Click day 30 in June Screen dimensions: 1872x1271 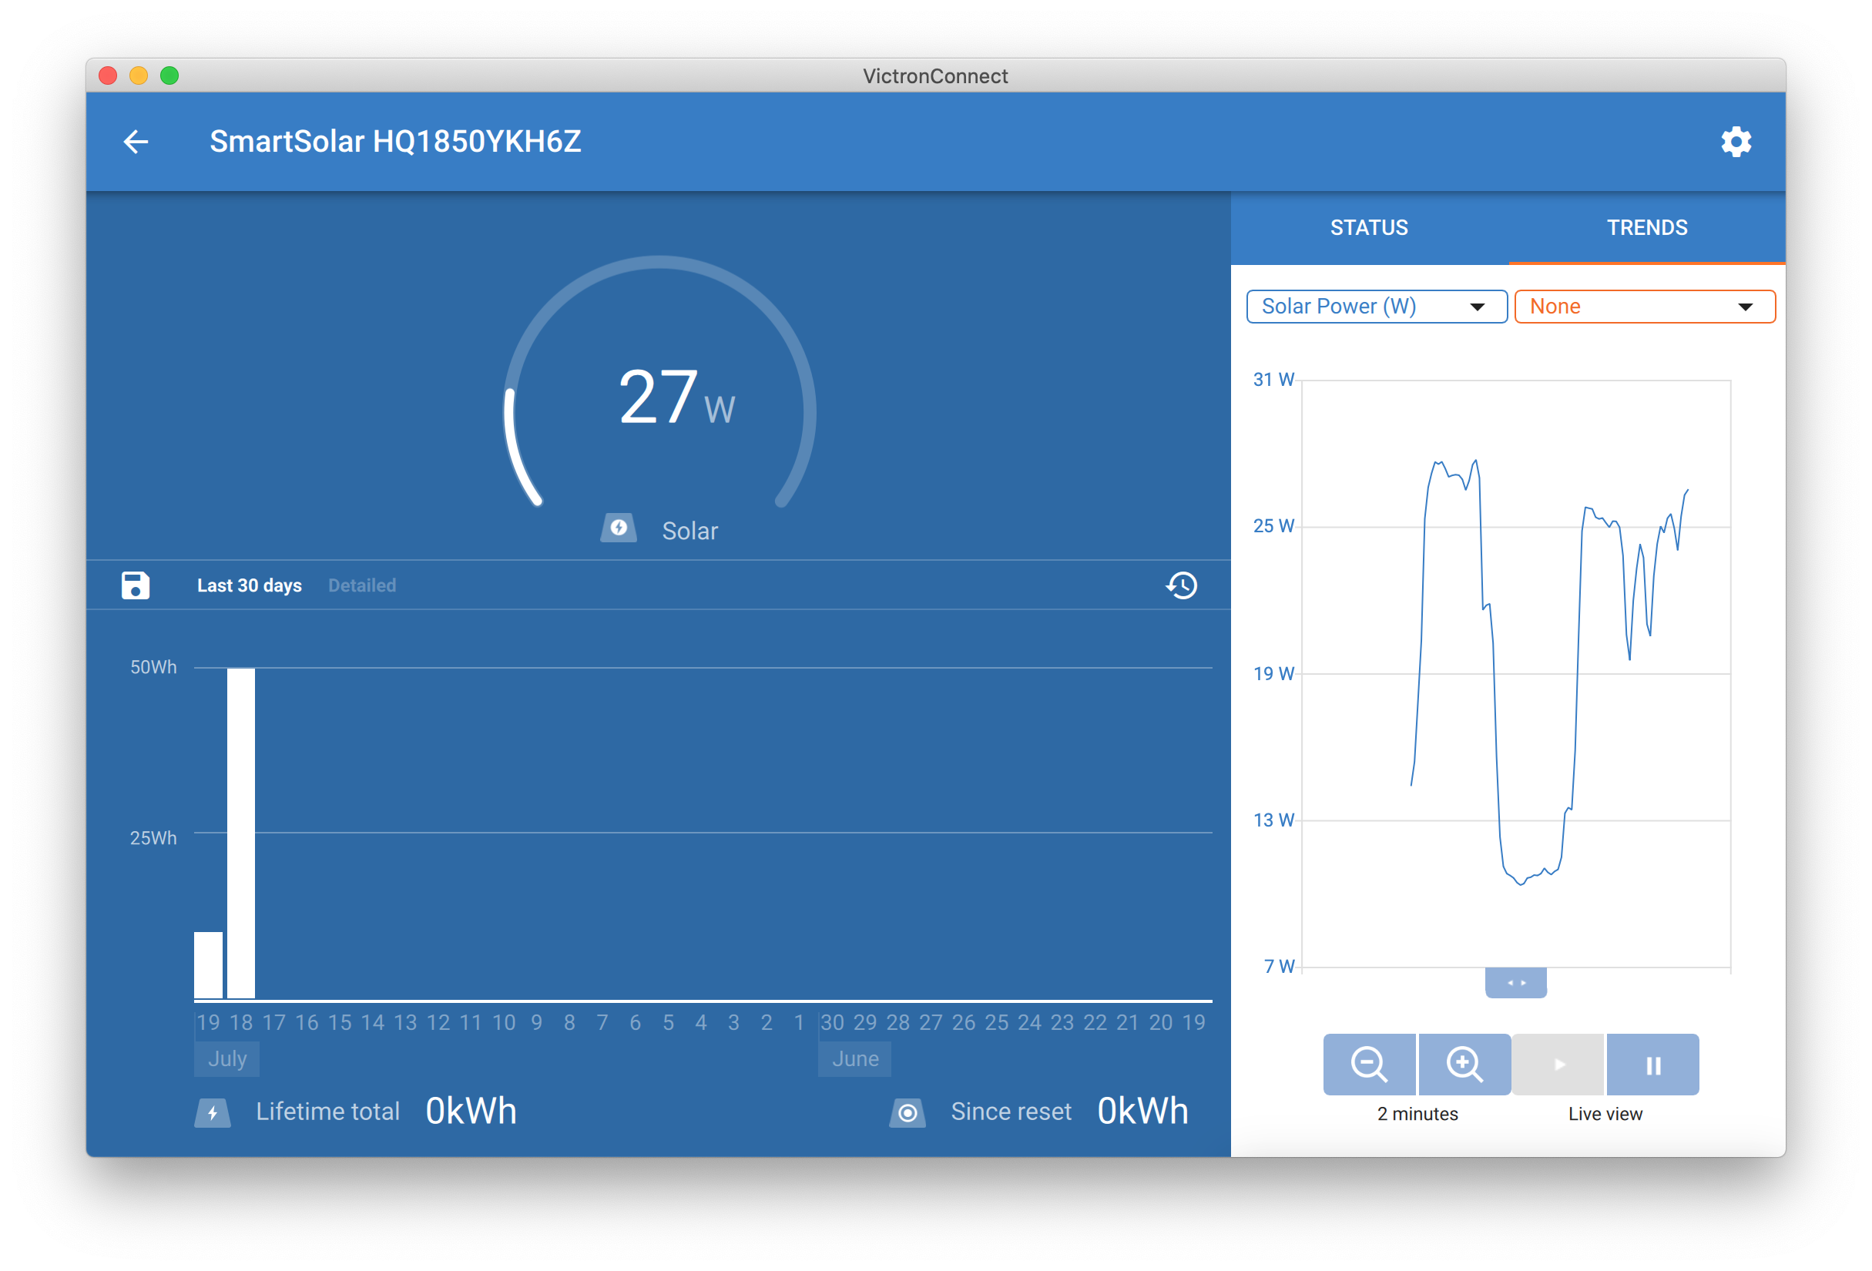(x=832, y=1023)
